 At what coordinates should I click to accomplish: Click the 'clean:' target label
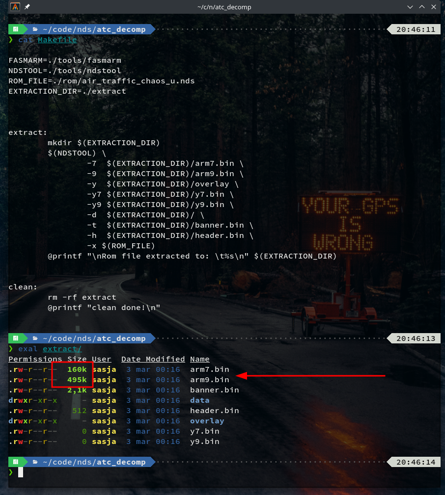coord(23,287)
